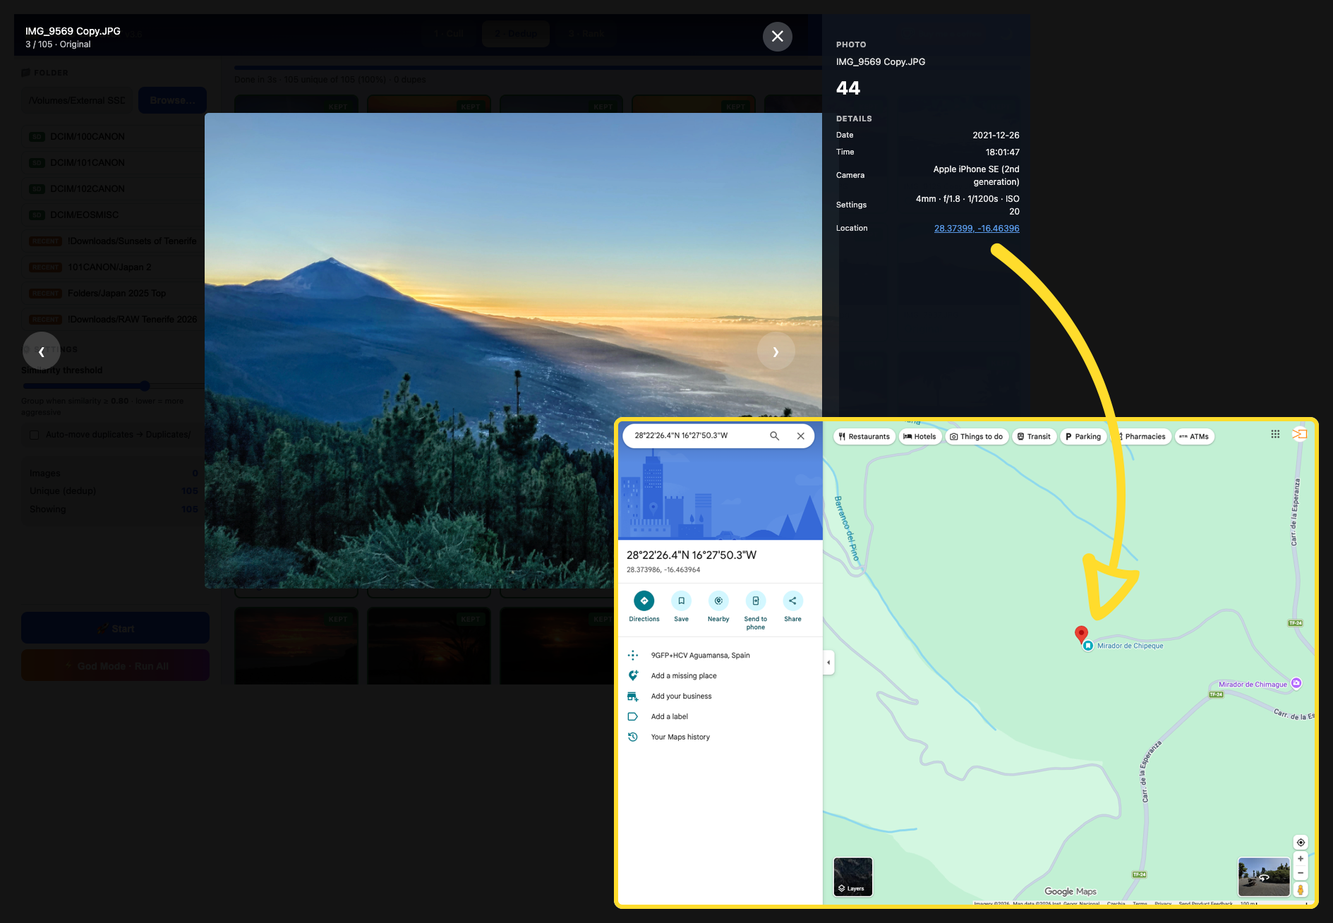This screenshot has width=1333, height=923.
Task: Send location to phone
Action: [x=755, y=610]
